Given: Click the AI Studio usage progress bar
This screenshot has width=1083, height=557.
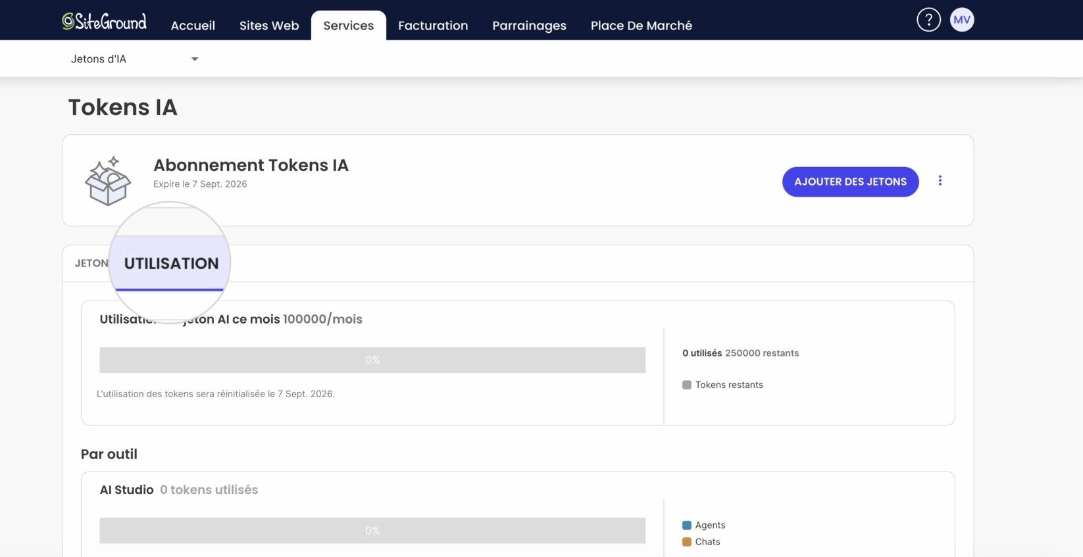Looking at the screenshot, I should 372,531.
